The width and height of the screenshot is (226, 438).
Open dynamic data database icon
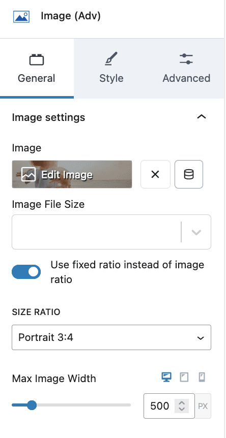[x=189, y=174]
